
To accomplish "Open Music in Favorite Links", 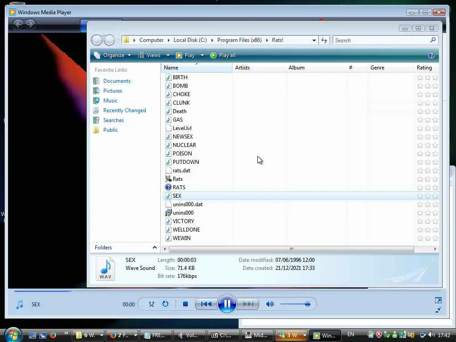I will click(x=110, y=101).
